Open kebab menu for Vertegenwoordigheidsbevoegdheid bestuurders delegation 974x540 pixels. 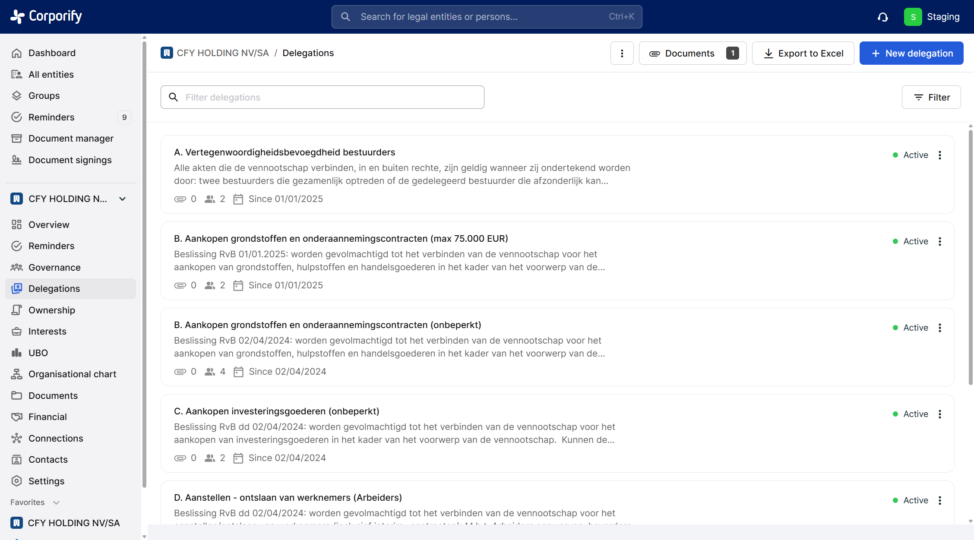(940, 155)
